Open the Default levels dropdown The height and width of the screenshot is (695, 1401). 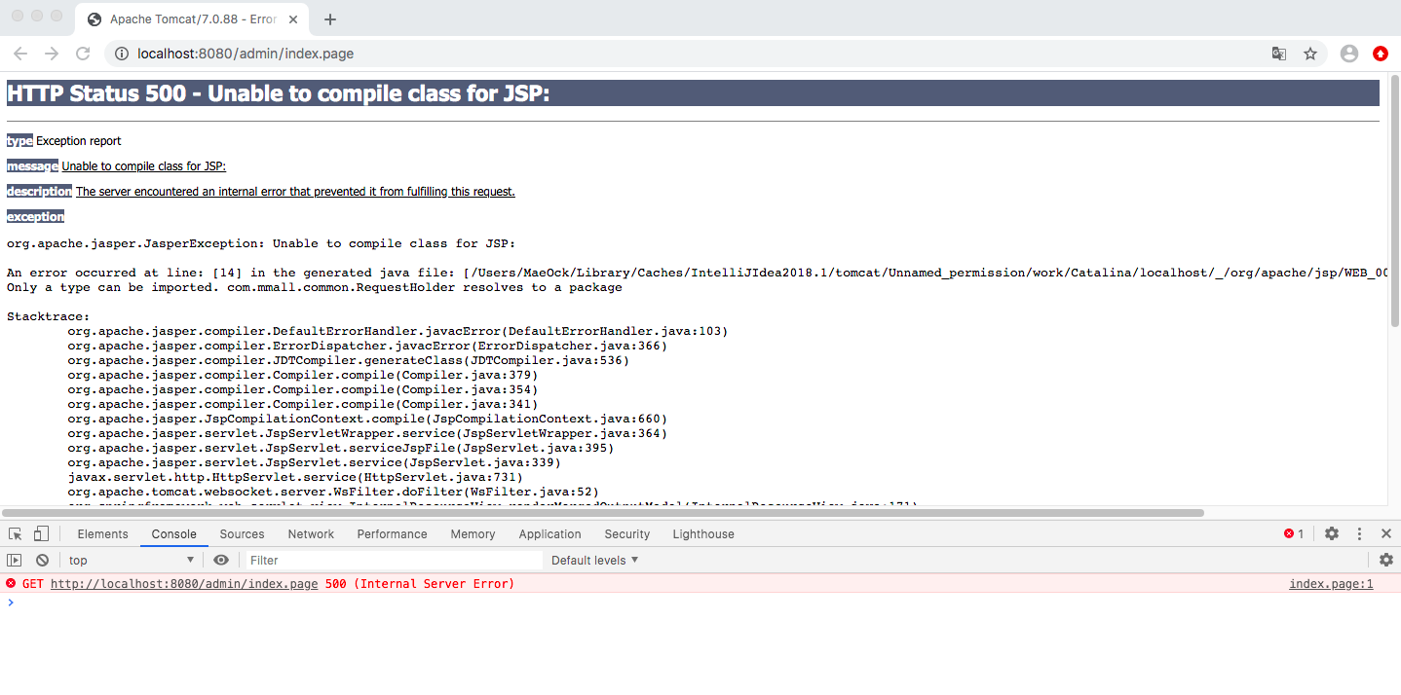coord(594,560)
